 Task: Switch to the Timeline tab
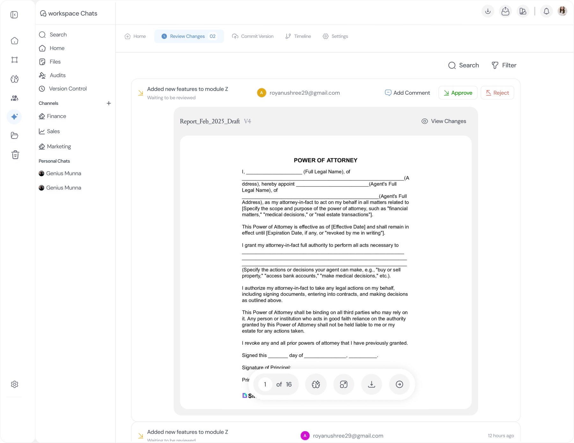pyautogui.click(x=298, y=36)
